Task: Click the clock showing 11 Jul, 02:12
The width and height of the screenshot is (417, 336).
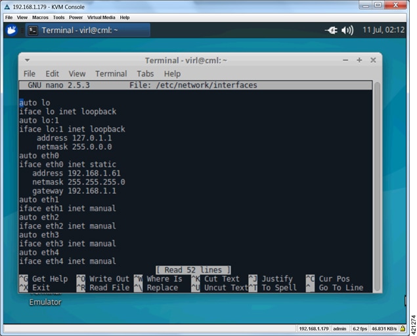Action: tap(384, 29)
